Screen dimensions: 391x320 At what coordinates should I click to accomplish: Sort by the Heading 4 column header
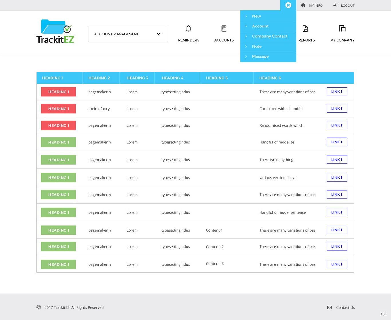(173, 78)
